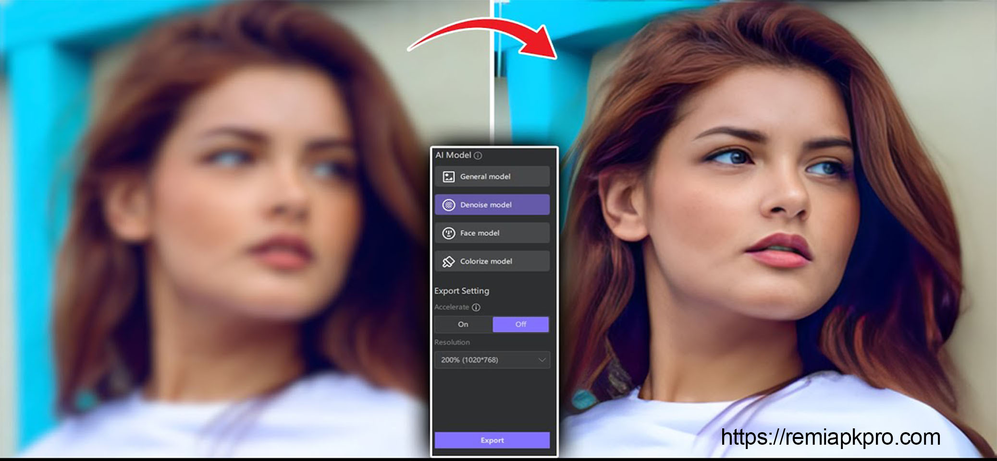Click the Accelerate label text
Screen dimensions: 997x461
point(452,307)
